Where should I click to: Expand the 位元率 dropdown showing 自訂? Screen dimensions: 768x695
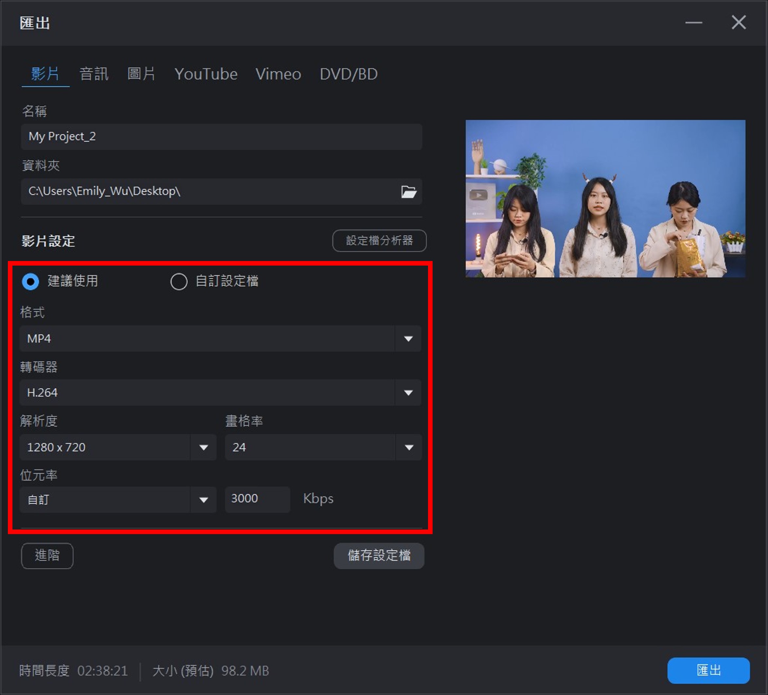tap(204, 499)
